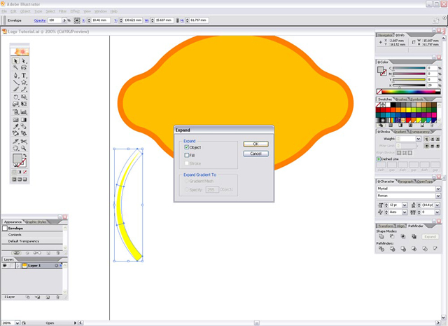
Task: Open the Stroke Weight dropdown
Action: 419,139
